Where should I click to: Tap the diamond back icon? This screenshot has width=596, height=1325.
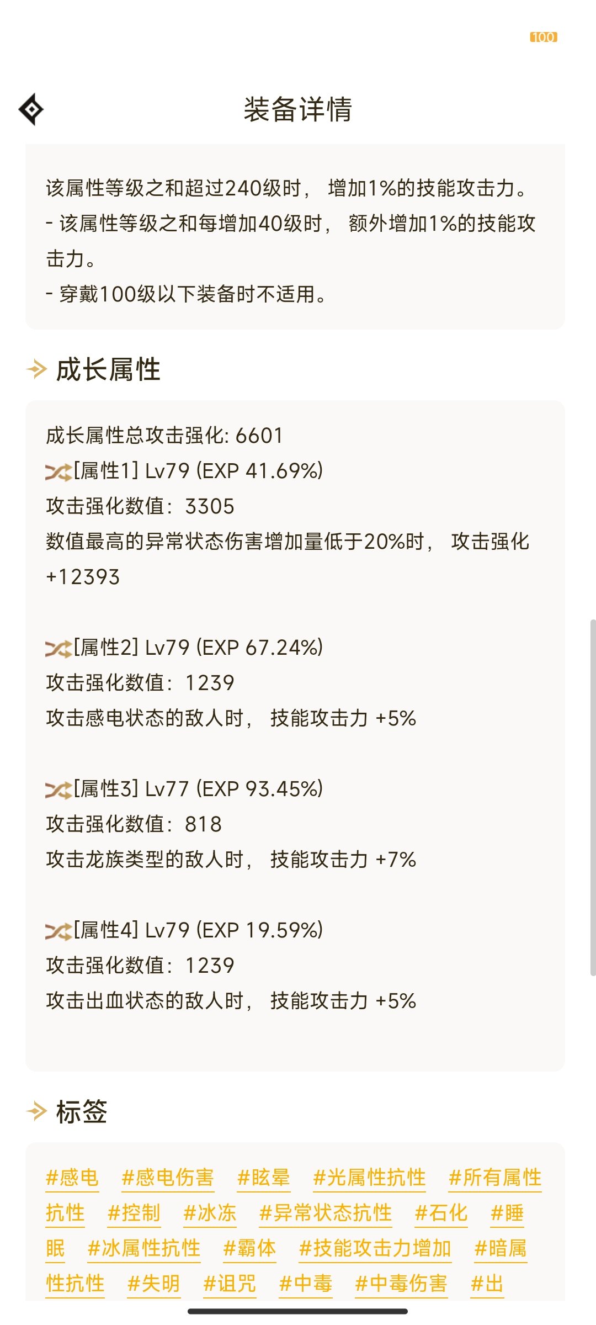point(31,109)
